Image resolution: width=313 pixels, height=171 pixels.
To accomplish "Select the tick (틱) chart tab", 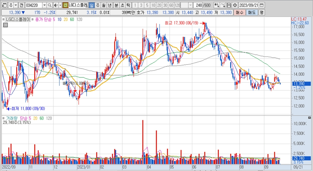I will tap(128, 5).
